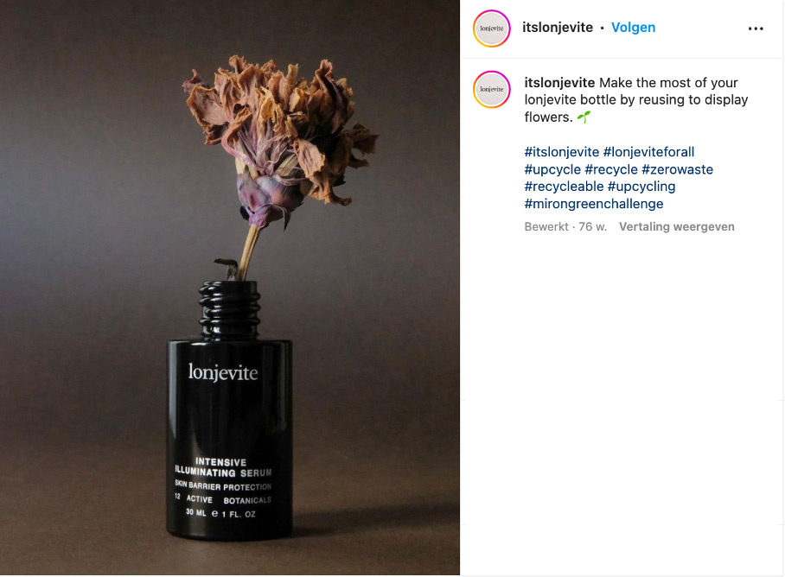Screen dimensions: 785x577
Task: Open the three-dot more options menu
Action: pos(756,29)
